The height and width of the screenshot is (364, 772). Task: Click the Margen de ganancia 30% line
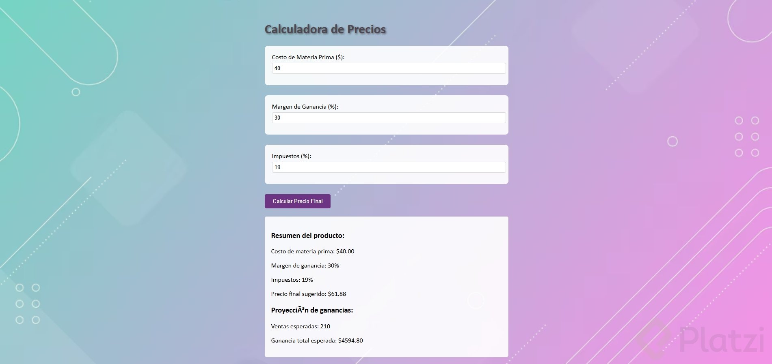(x=305, y=266)
